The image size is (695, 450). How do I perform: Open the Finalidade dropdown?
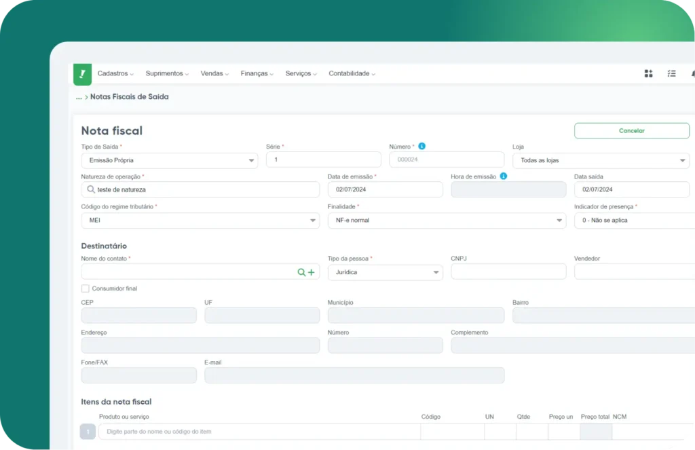[x=446, y=221]
